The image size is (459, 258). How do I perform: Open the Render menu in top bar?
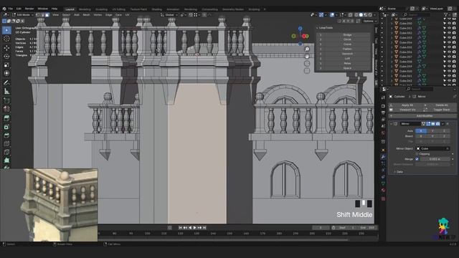(x=29, y=9)
